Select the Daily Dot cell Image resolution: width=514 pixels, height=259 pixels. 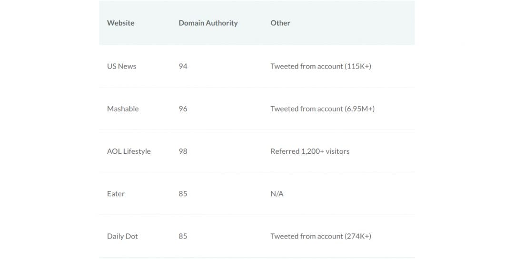[122, 236]
